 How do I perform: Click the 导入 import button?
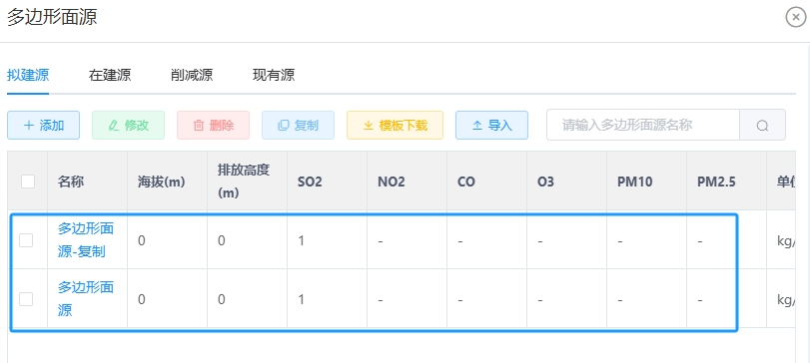point(491,126)
